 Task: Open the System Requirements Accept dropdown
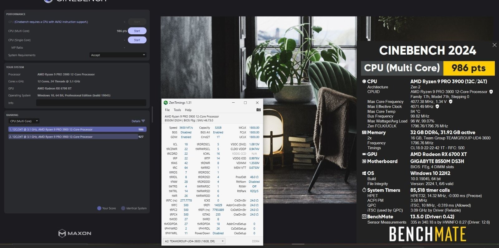[x=118, y=55]
